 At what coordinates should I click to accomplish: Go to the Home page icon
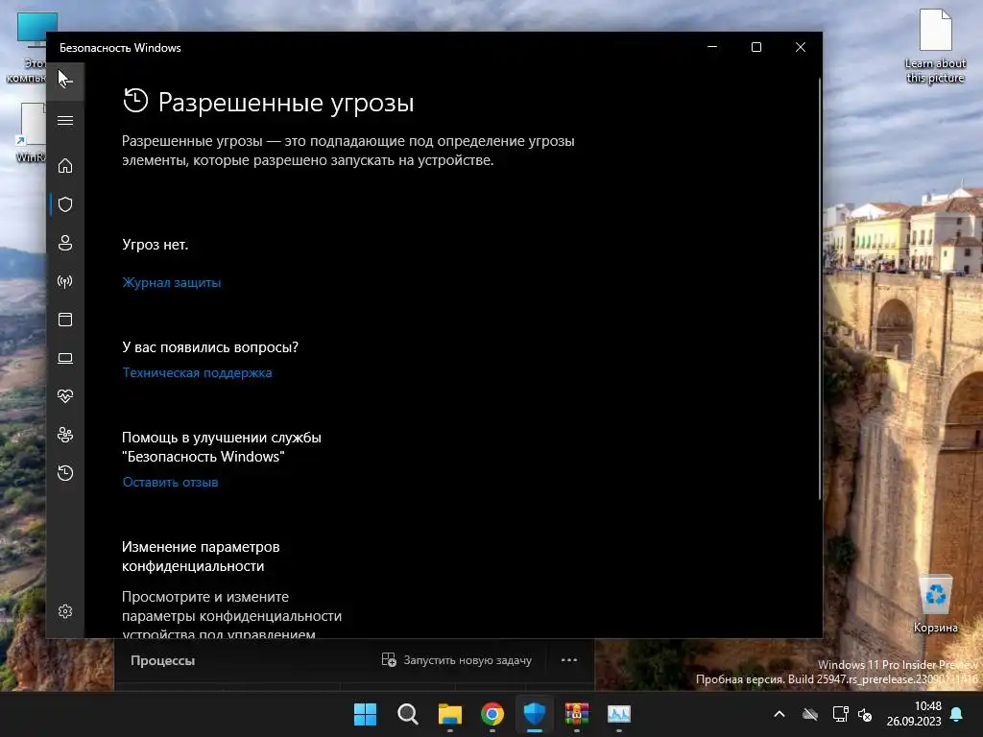pyautogui.click(x=65, y=166)
